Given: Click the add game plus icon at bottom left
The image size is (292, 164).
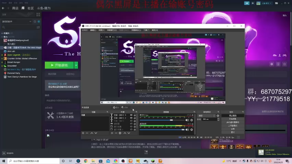Looking at the screenshot, I should click(4, 153).
